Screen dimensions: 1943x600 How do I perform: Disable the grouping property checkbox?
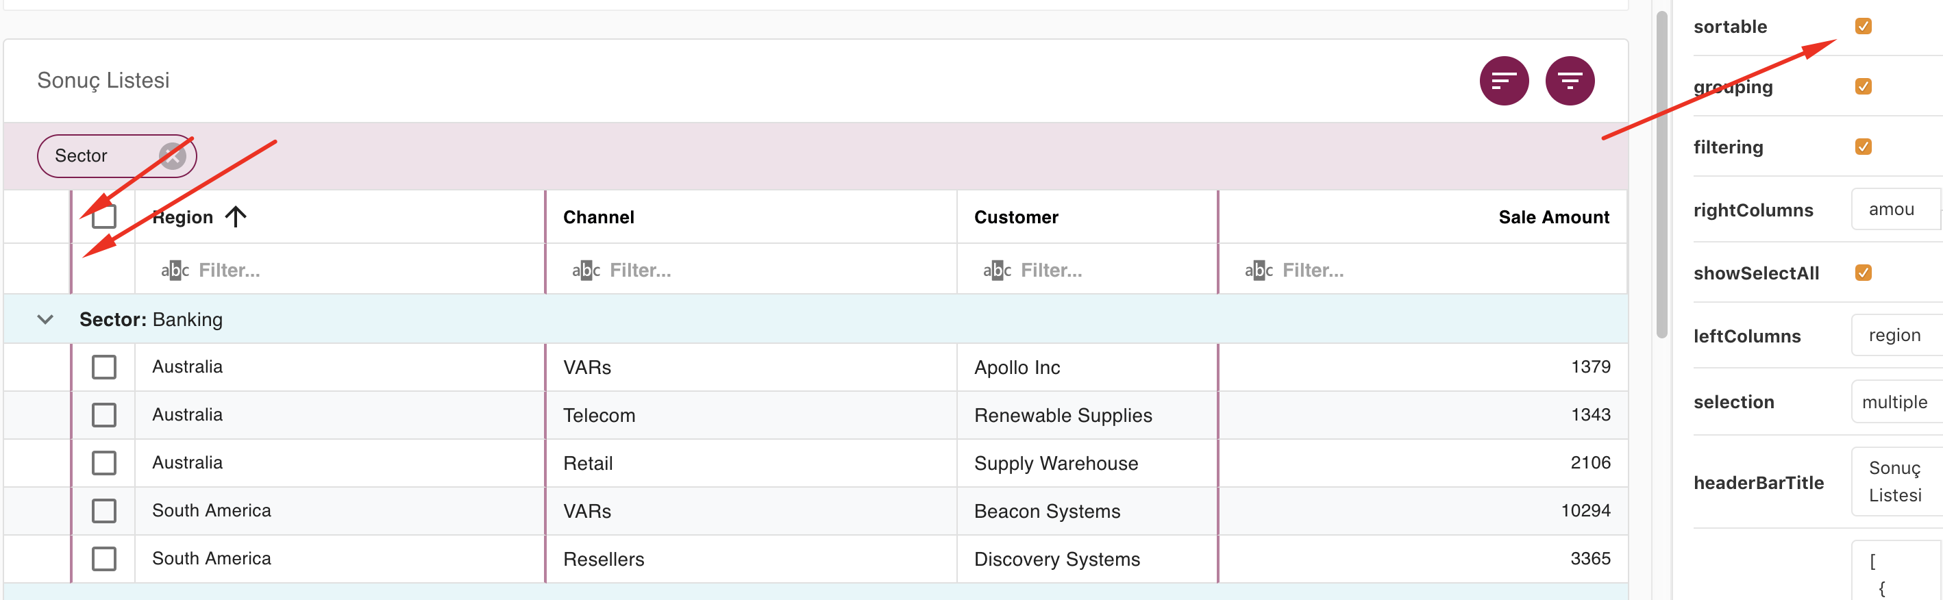[x=1862, y=87]
